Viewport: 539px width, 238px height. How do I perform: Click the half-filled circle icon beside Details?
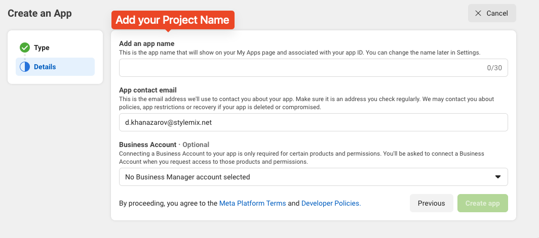(x=25, y=67)
